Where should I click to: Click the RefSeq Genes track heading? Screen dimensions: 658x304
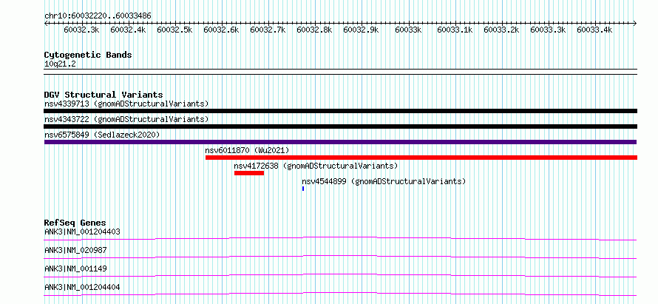click(x=75, y=223)
